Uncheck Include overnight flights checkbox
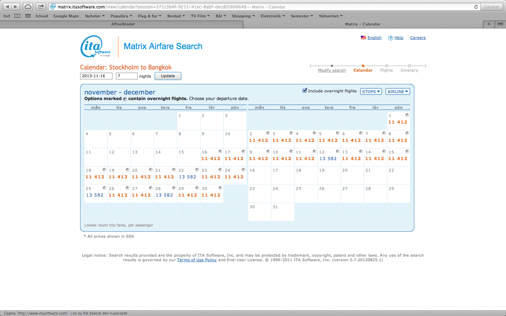Screen dimensions: 506x316 (305, 91)
